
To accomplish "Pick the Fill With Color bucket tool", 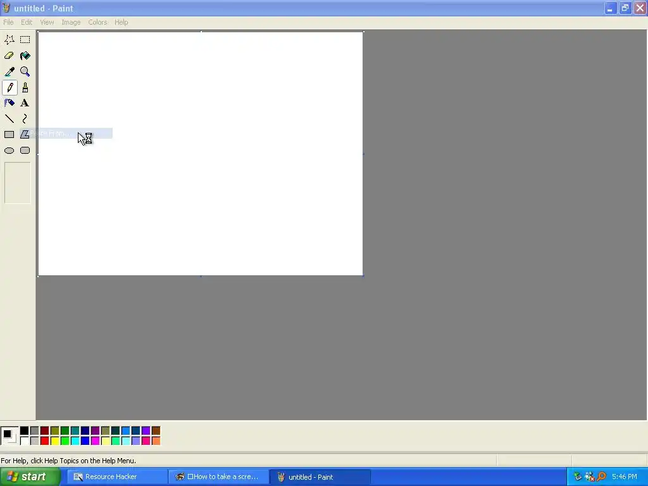I will click(25, 56).
